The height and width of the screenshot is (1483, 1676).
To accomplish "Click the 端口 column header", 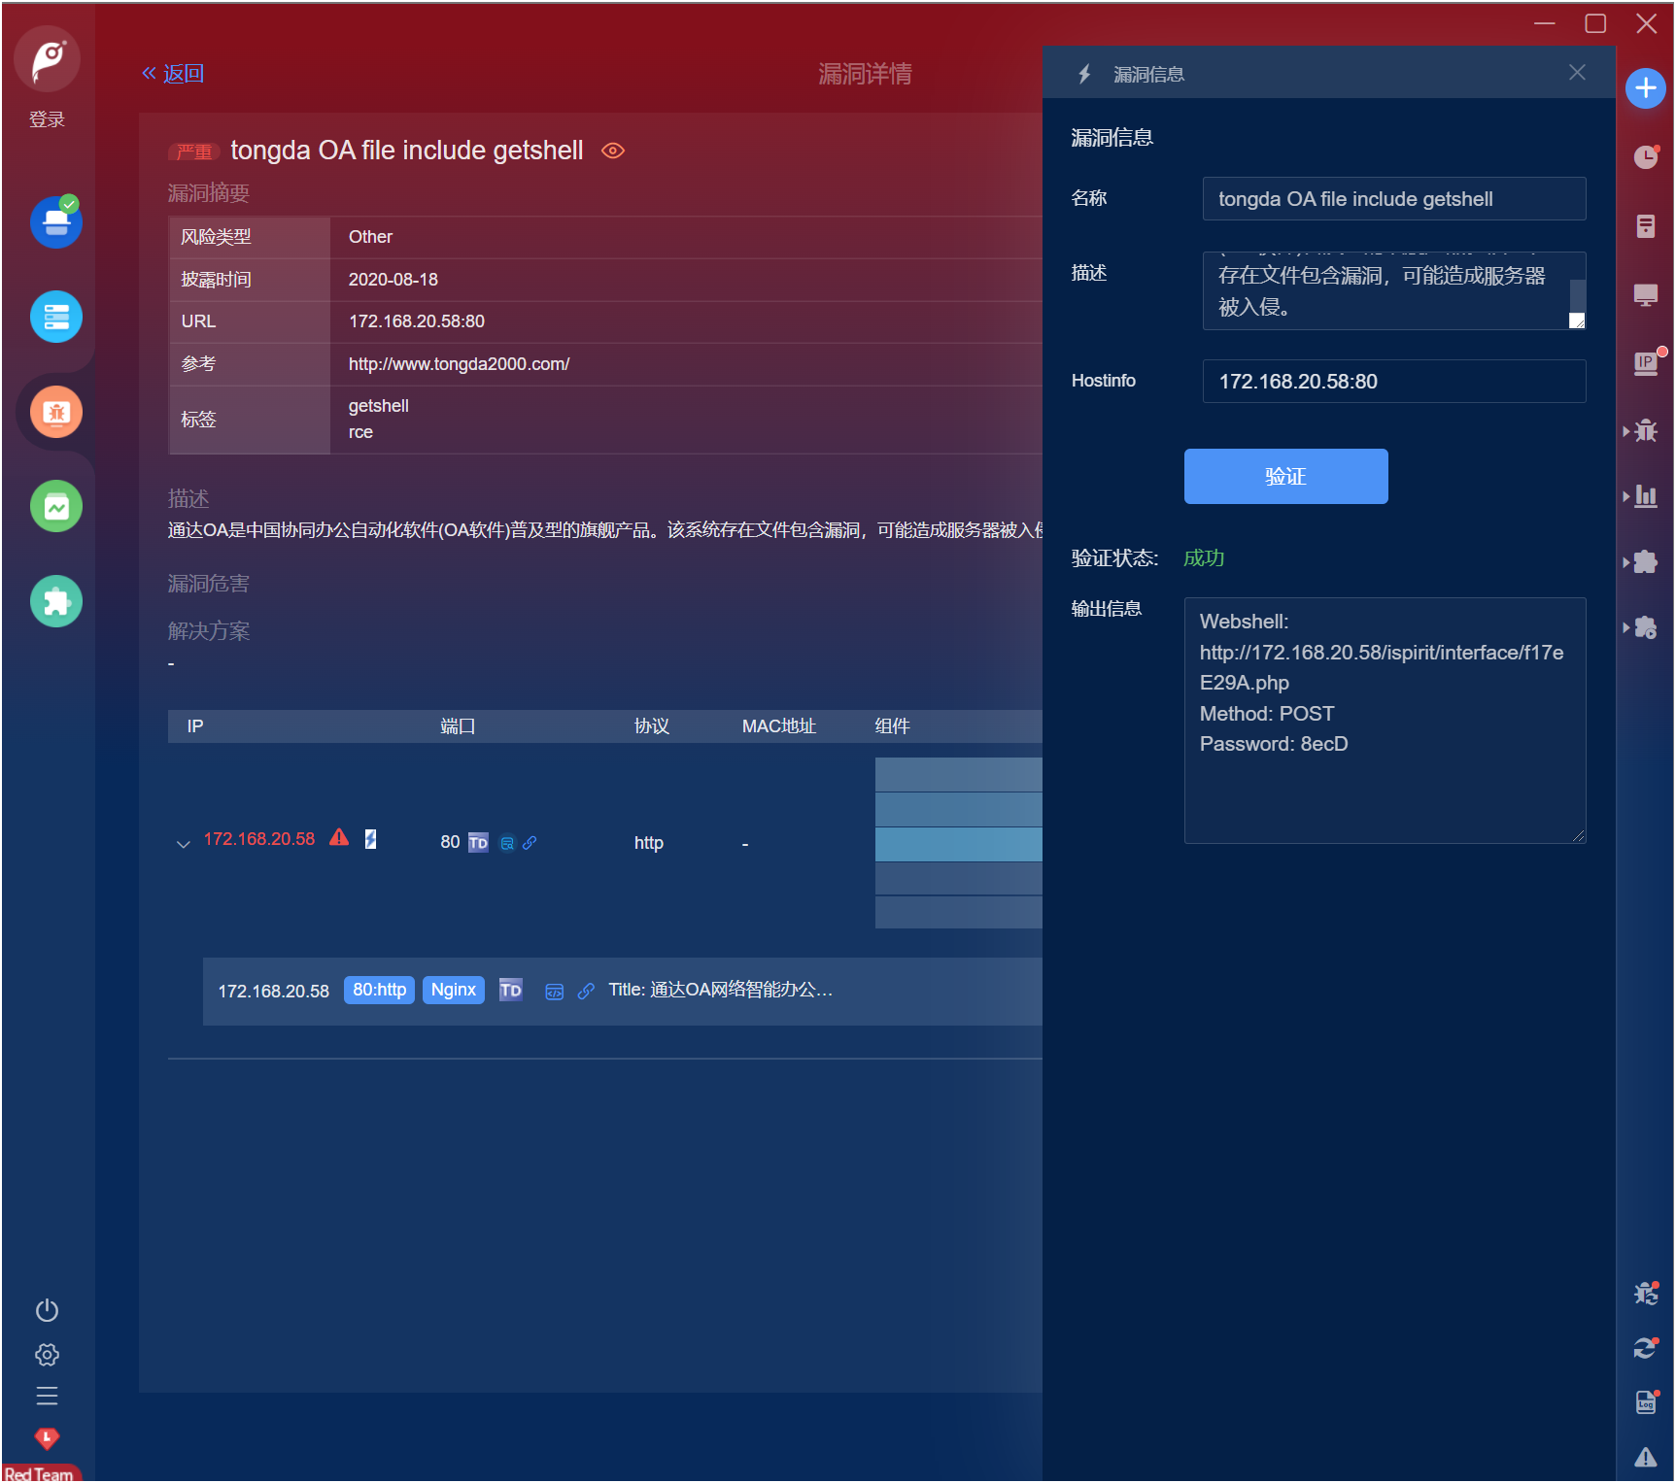I will pos(458,726).
